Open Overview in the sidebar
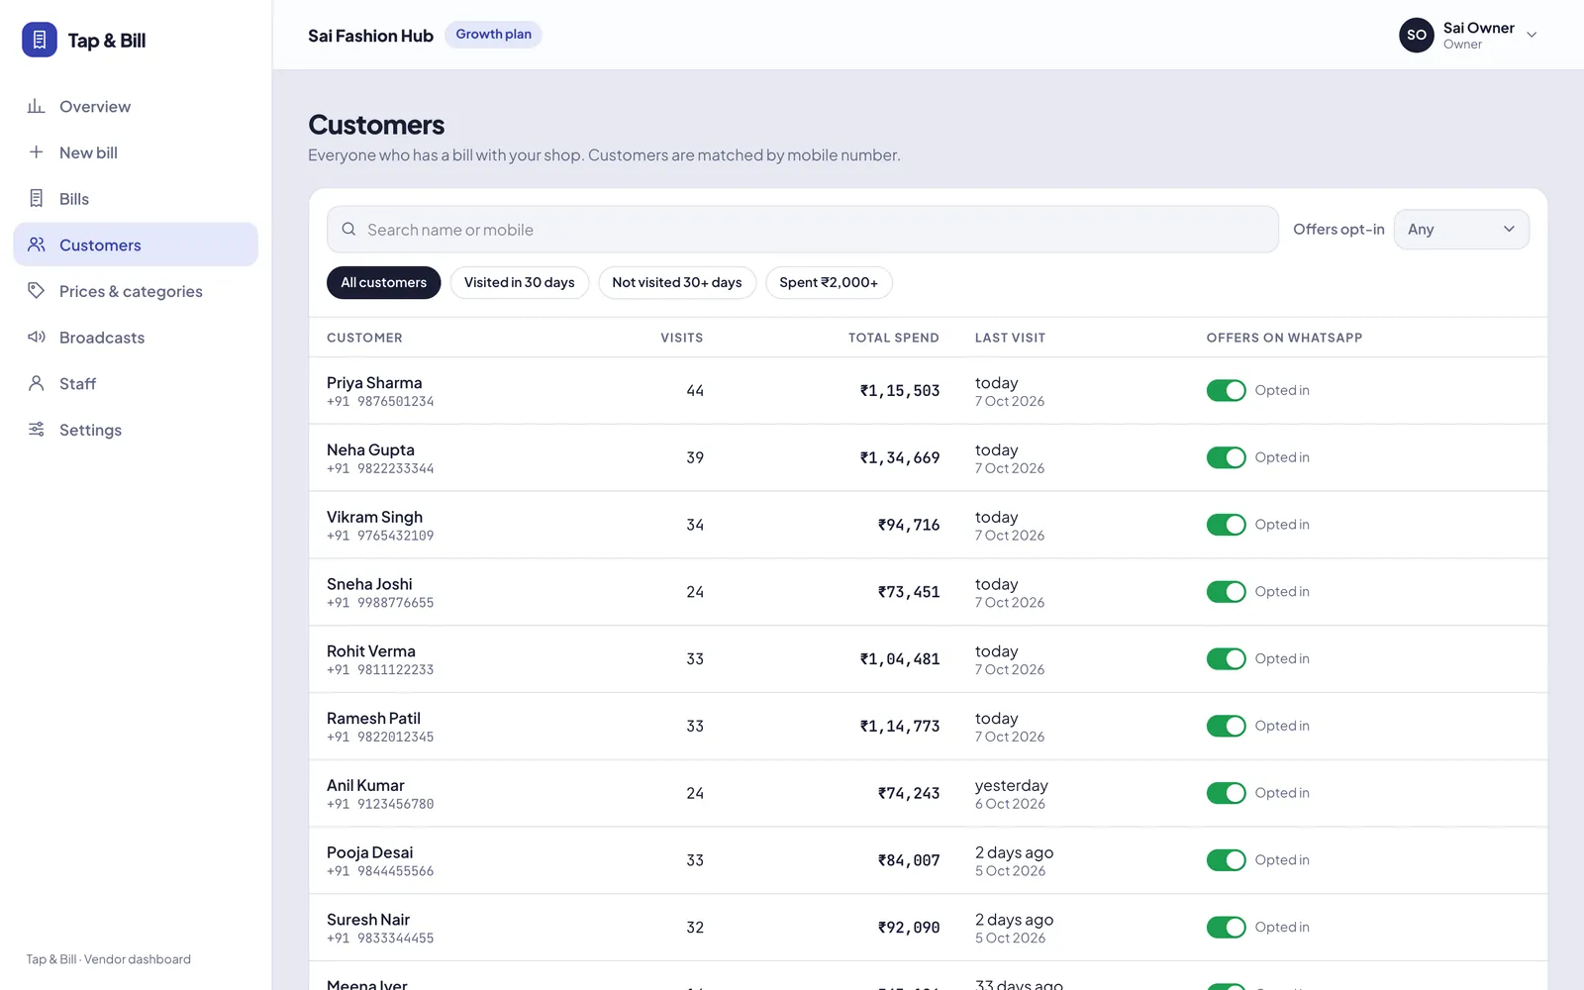Screen dimensions: 1584x990 tap(136, 106)
